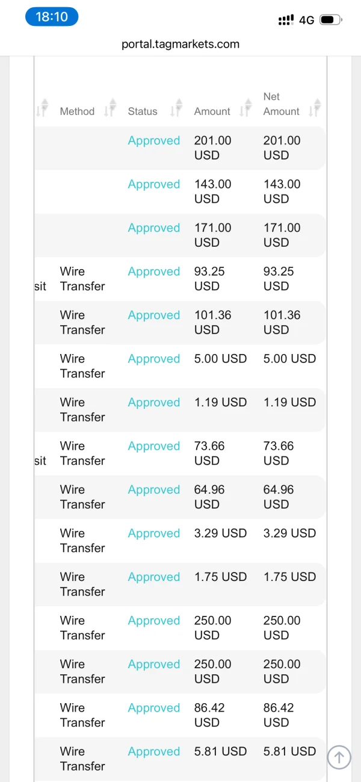Tap the battery icon in status bar
This screenshot has height=782, width=361.
tap(330, 20)
